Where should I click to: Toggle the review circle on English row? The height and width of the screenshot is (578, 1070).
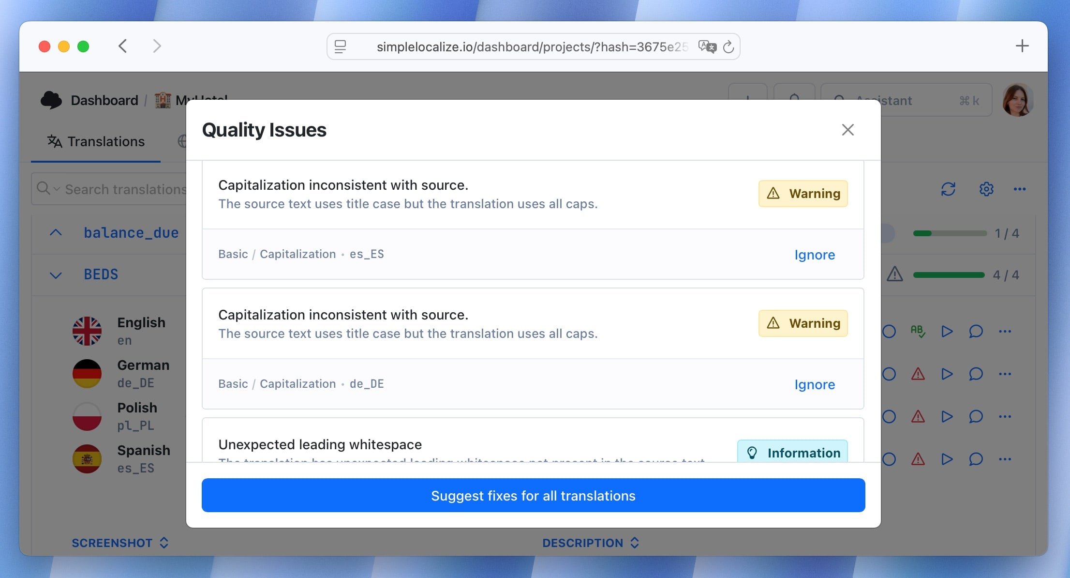pos(889,331)
